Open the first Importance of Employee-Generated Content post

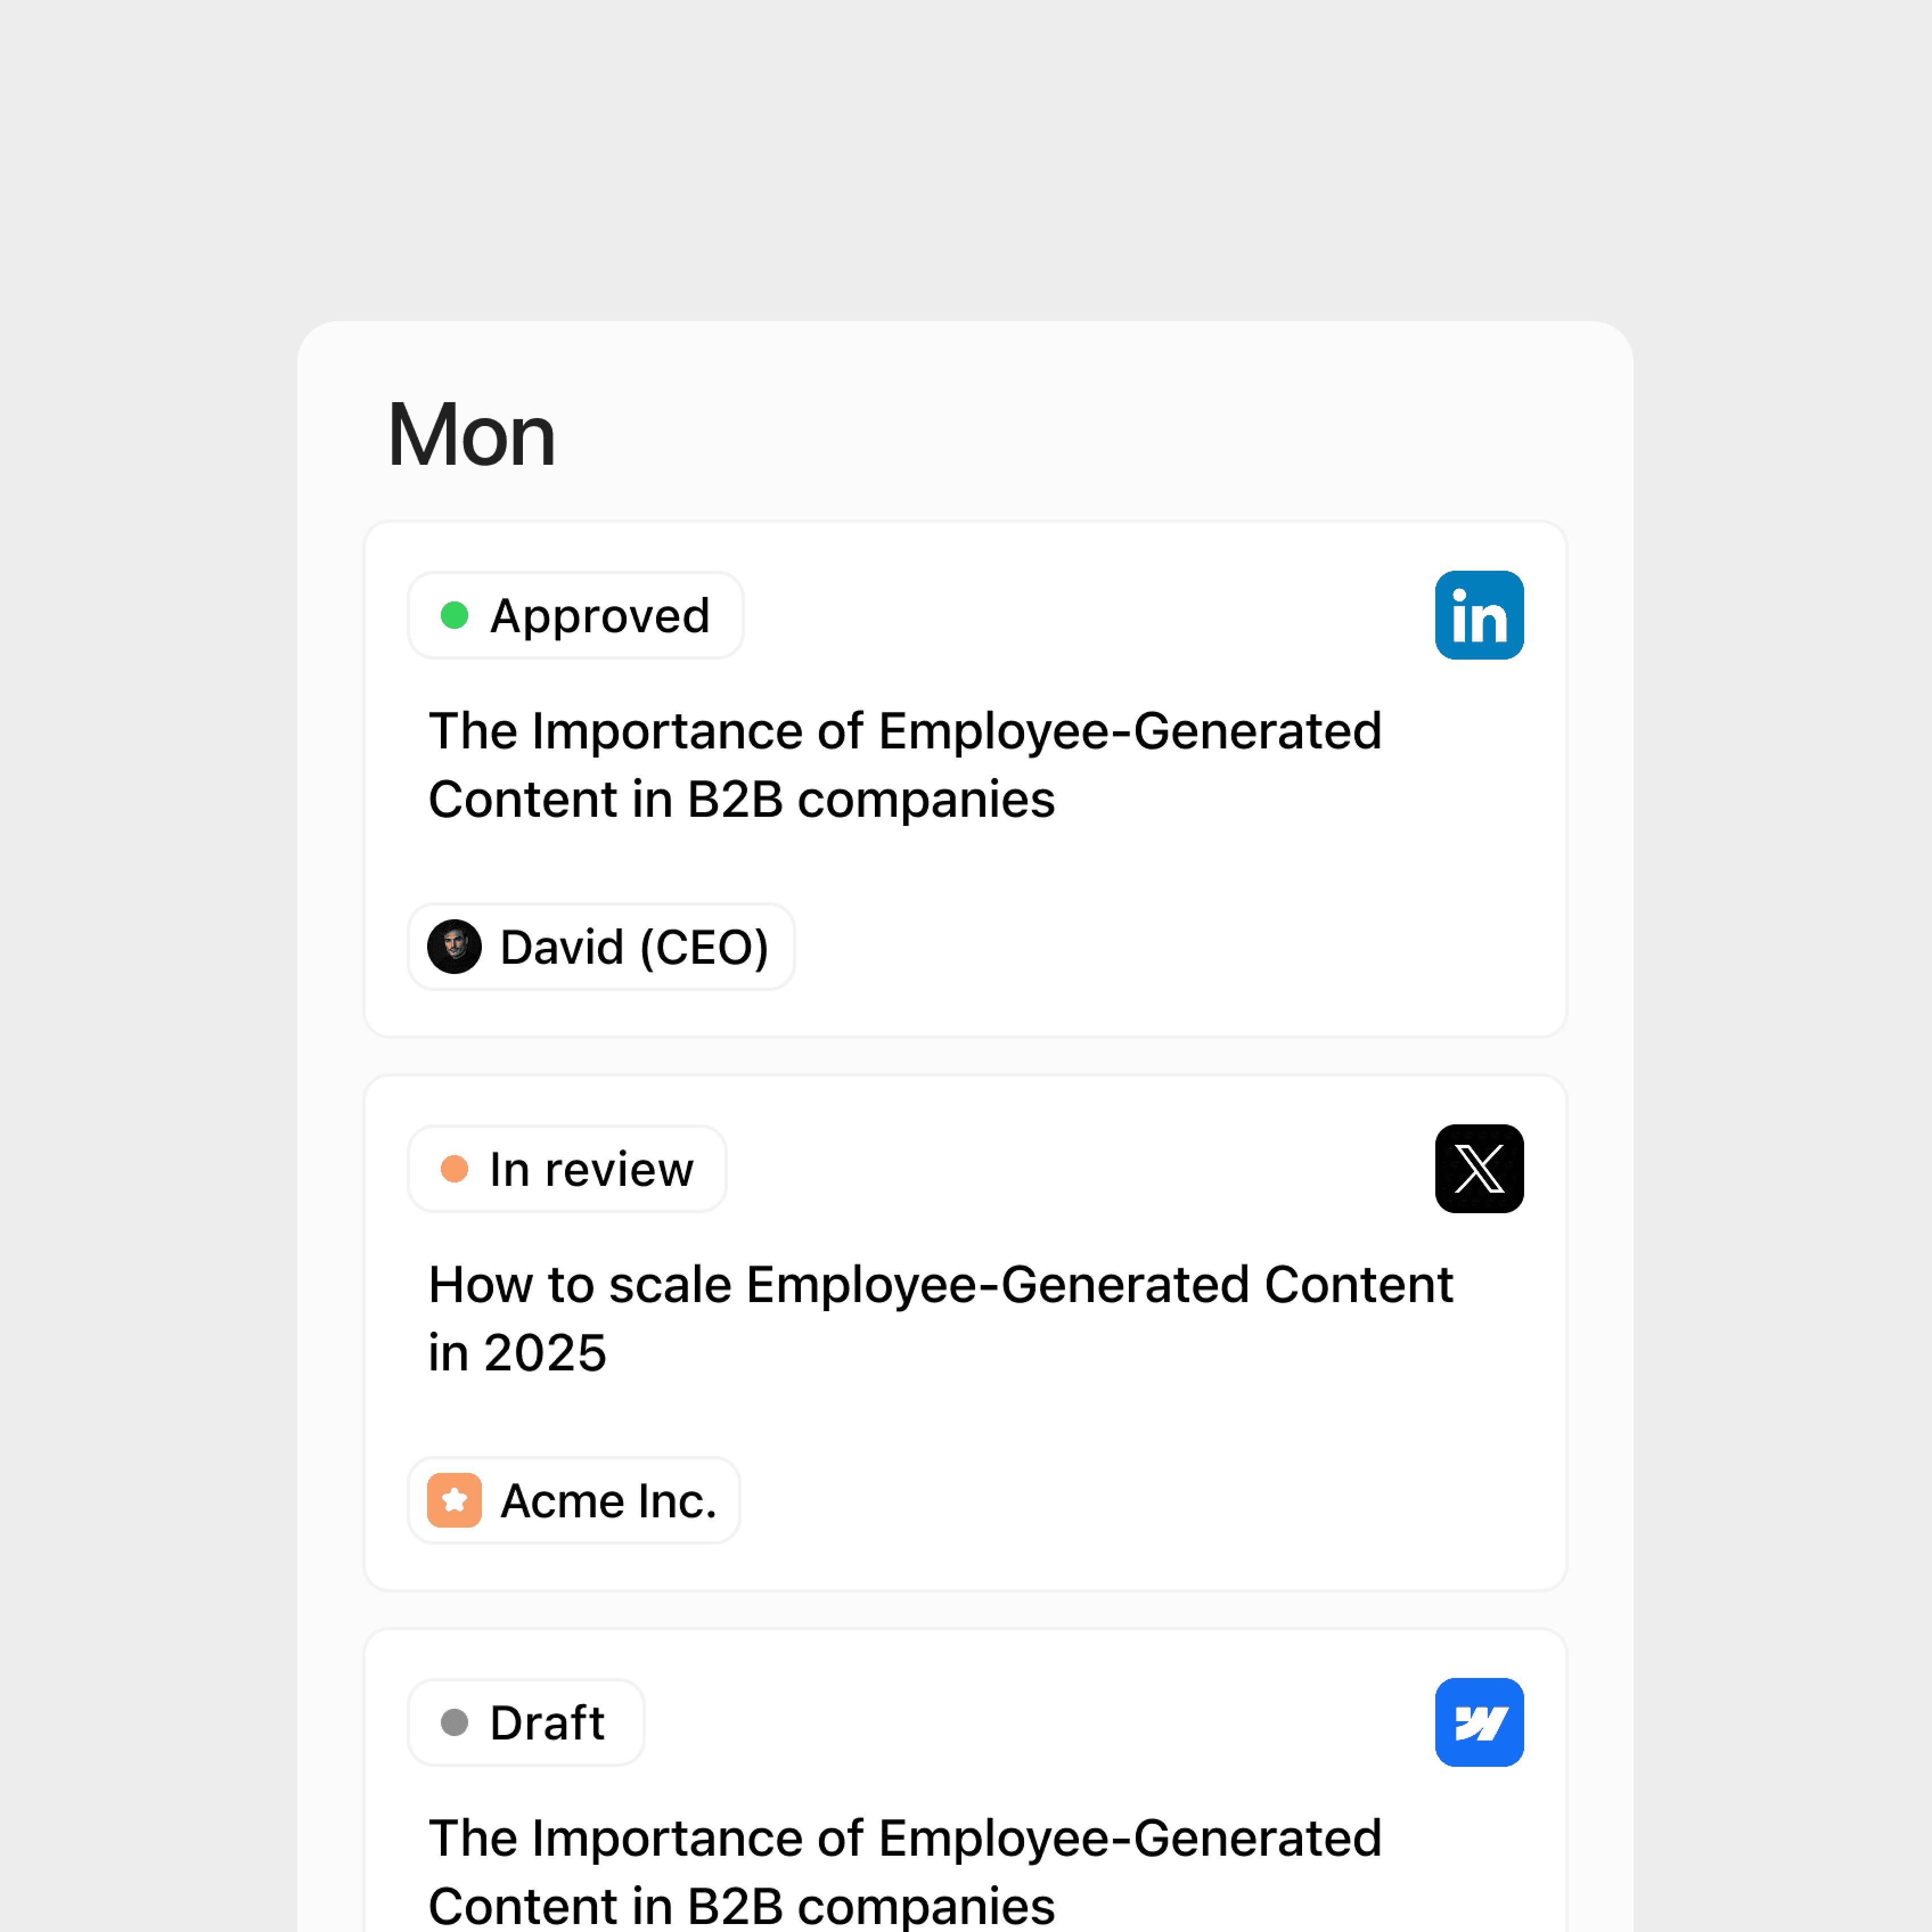pos(905,765)
